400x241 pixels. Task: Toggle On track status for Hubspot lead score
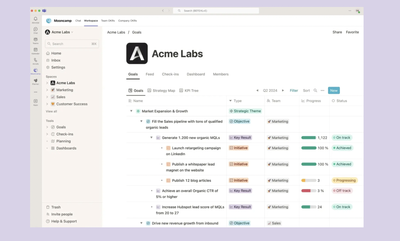pyautogui.click(x=342, y=207)
